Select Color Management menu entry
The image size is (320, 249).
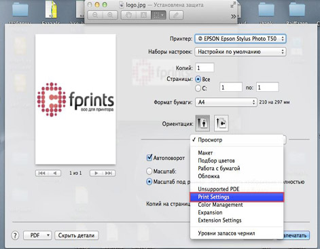(236, 205)
